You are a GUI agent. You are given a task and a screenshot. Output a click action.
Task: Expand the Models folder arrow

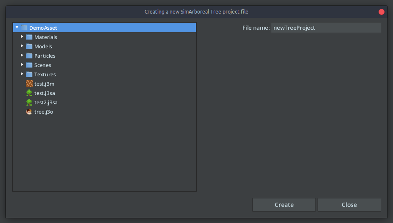click(22, 46)
